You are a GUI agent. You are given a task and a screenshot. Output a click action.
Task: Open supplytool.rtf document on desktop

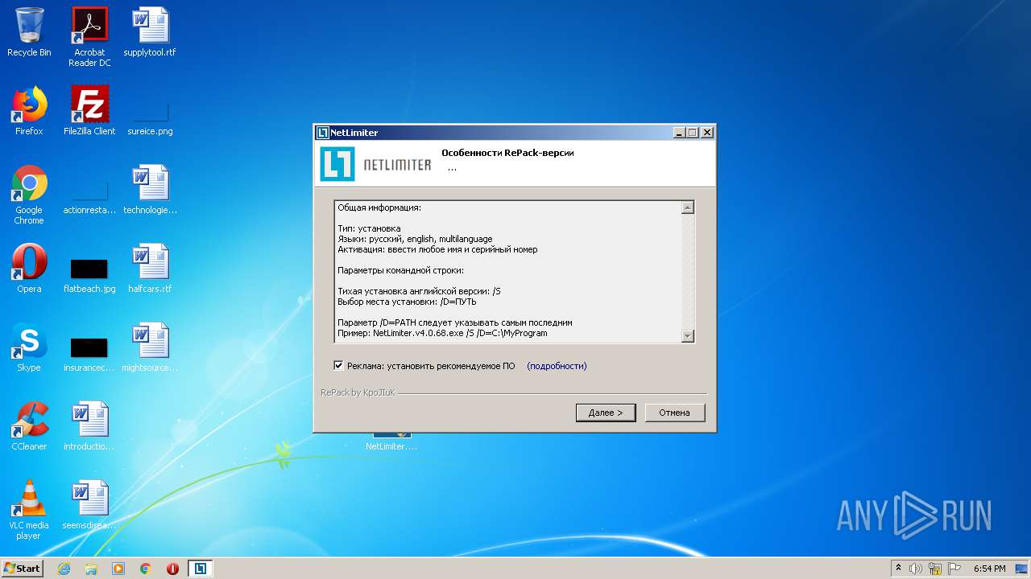click(150, 34)
